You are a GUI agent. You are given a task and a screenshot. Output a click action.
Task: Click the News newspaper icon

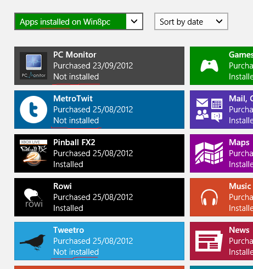209,241
